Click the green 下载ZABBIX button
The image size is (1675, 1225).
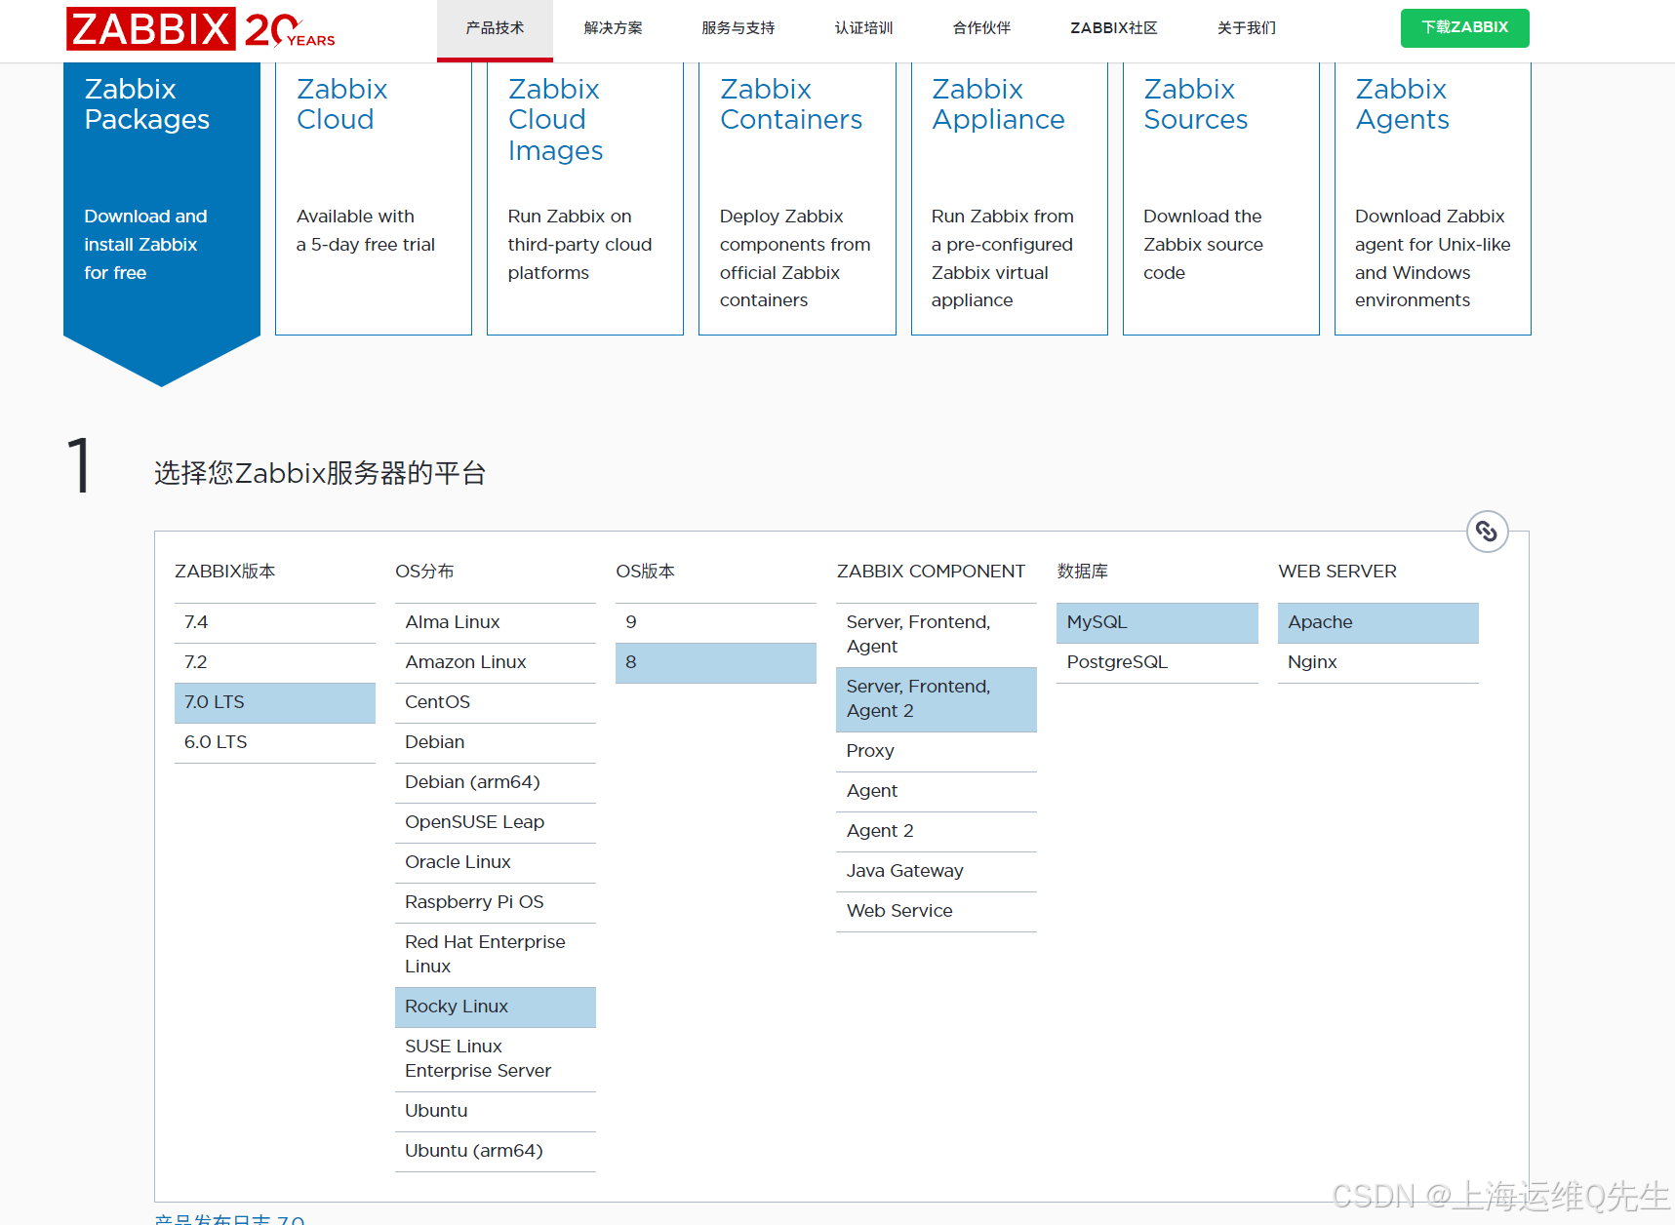1464,28
